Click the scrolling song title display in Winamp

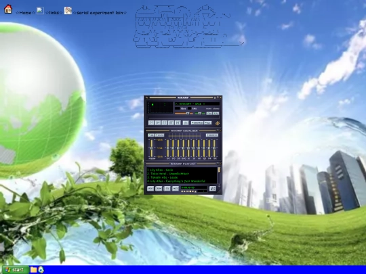coord(197,104)
